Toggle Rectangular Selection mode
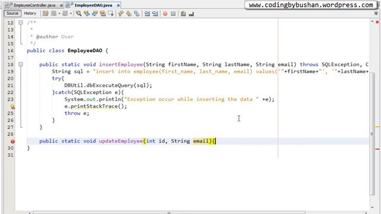Viewport: 381px width, 214px height. point(111,14)
